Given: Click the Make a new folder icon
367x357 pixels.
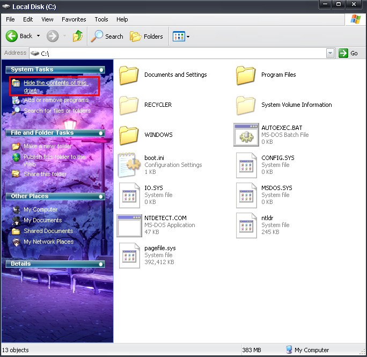Looking at the screenshot, I should click(x=16, y=147).
